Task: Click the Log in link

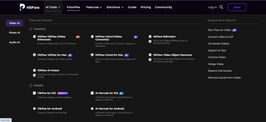Action: (212, 7)
